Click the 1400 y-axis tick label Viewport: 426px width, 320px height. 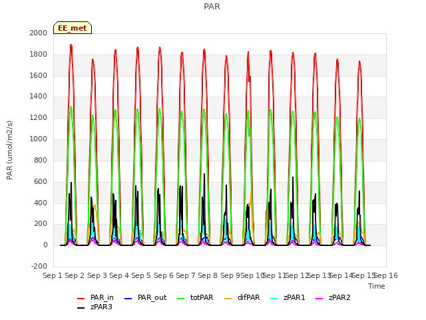(x=39, y=96)
